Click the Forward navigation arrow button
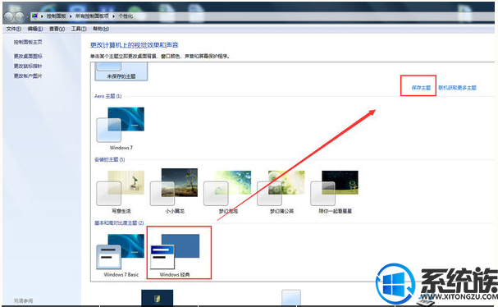498x307 pixels. tap(20, 16)
